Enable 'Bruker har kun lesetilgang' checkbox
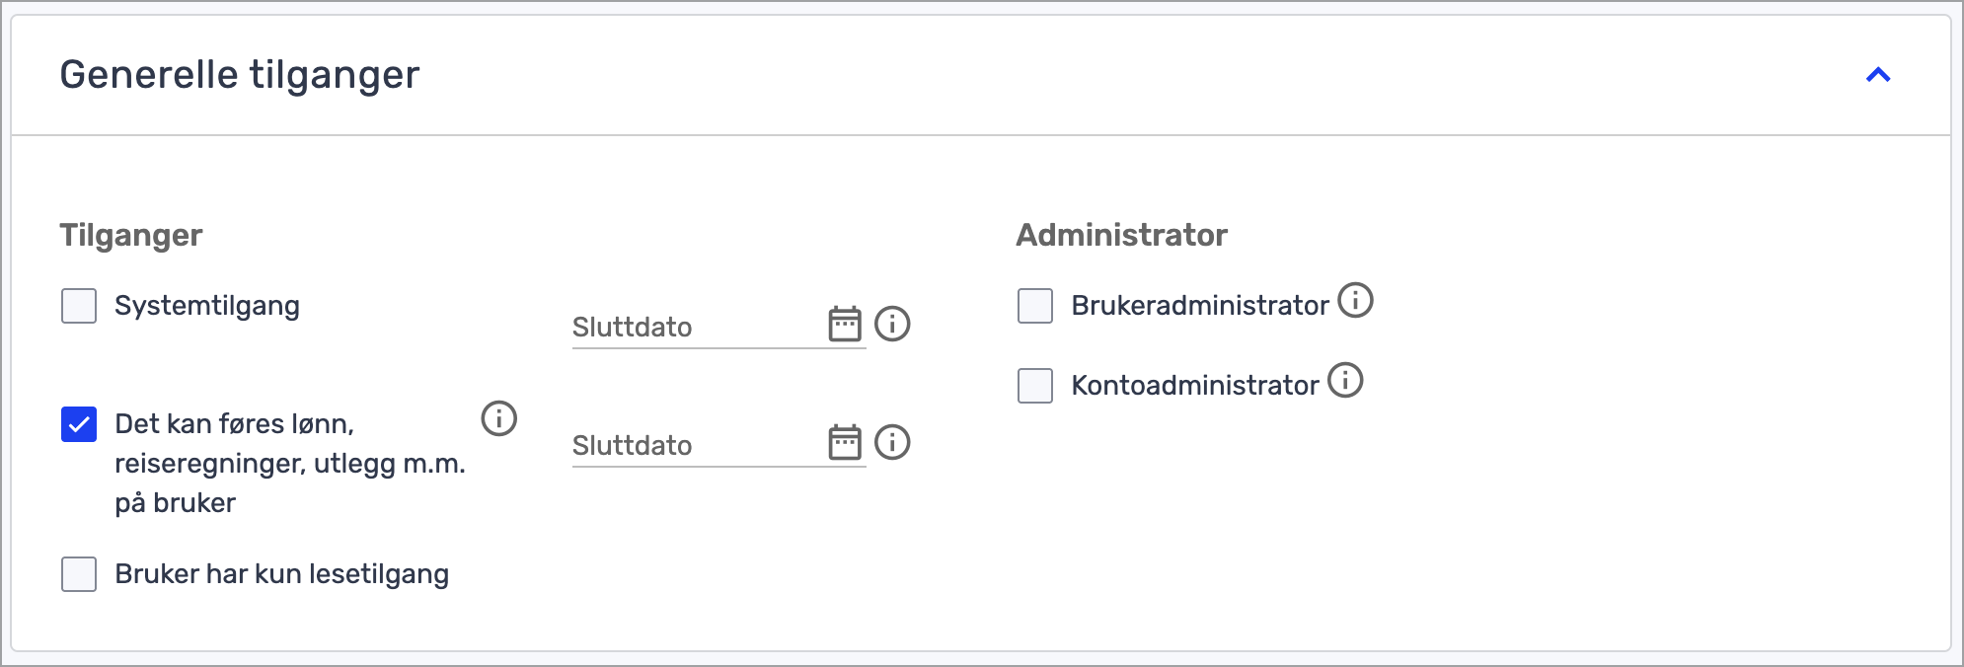The width and height of the screenshot is (1964, 667). point(79,574)
